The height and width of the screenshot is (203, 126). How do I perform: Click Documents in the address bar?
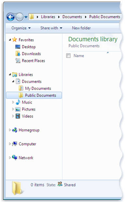pos(72,17)
